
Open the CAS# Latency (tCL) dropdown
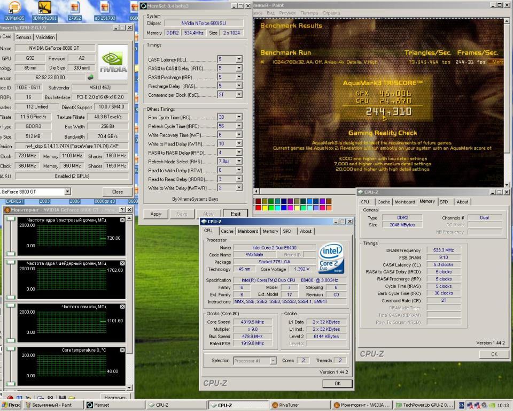point(239,59)
